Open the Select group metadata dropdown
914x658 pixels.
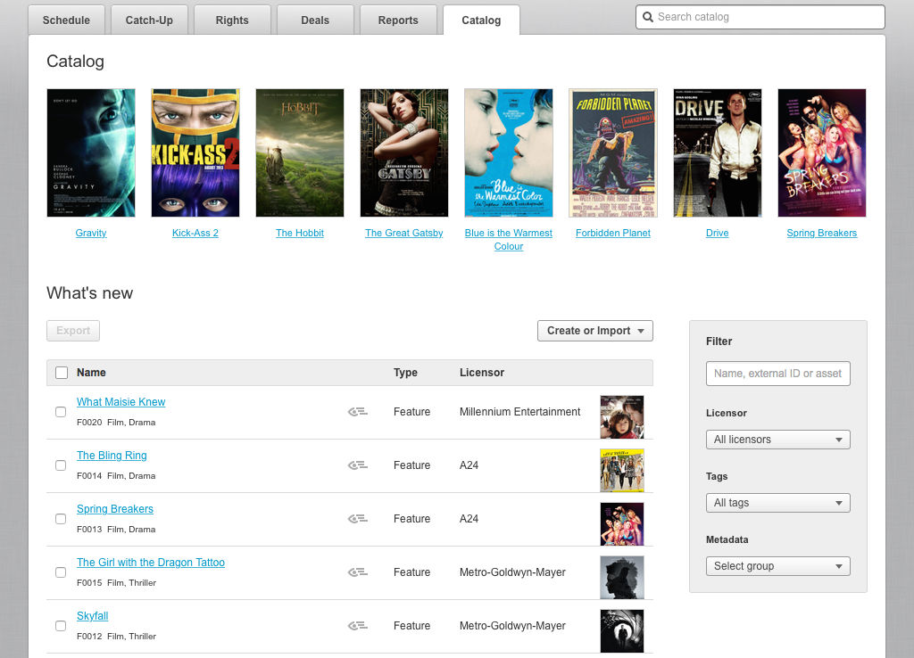point(777,566)
